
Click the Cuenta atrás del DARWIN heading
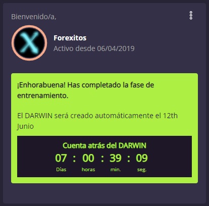(x=104, y=145)
